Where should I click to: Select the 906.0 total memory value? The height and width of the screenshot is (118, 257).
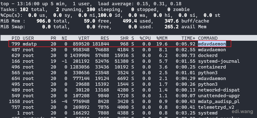(43, 21)
